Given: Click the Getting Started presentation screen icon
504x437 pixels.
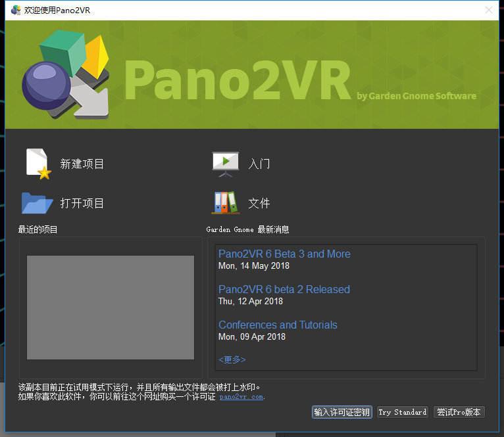Looking at the screenshot, I should (x=225, y=164).
